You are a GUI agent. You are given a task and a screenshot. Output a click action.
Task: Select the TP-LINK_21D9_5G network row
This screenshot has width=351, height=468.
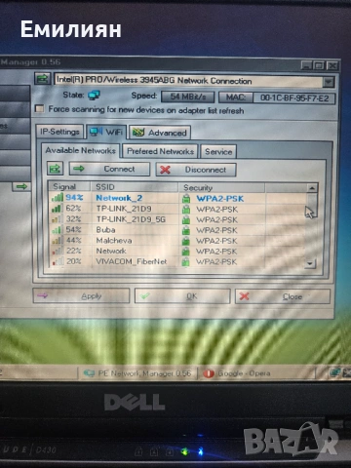[x=177, y=219]
